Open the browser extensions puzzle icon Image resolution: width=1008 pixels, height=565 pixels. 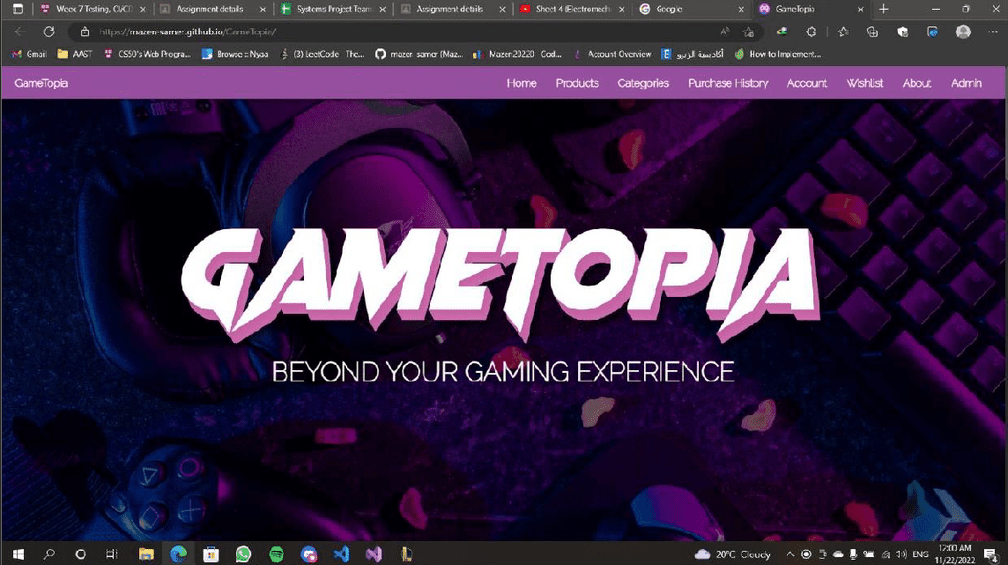pyautogui.click(x=811, y=31)
